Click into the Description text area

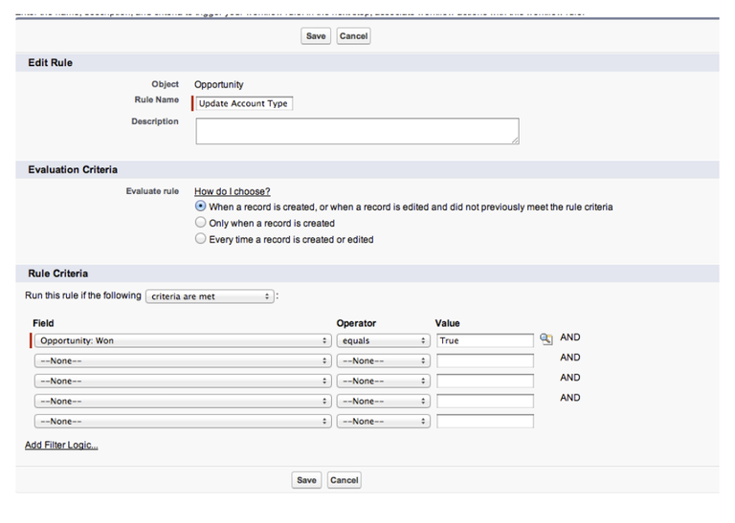tap(357, 131)
